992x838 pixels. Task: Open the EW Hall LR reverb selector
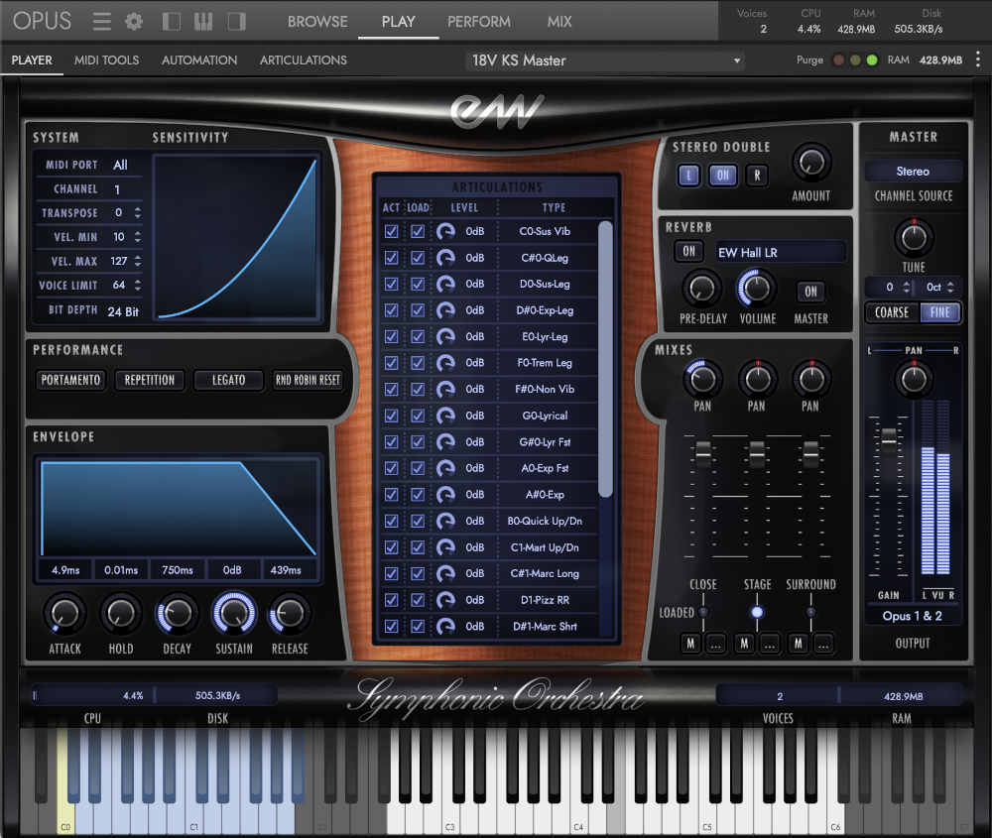(780, 251)
